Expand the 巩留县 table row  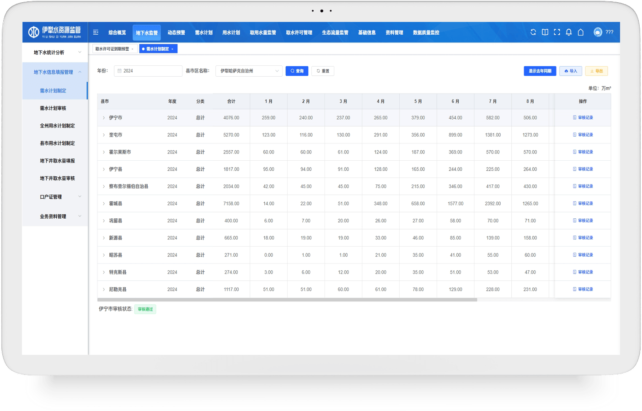pyautogui.click(x=104, y=221)
